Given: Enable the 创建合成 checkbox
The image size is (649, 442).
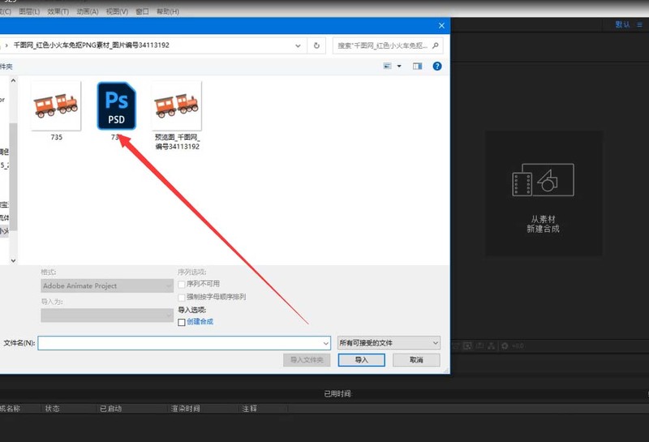Looking at the screenshot, I should pos(181,322).
